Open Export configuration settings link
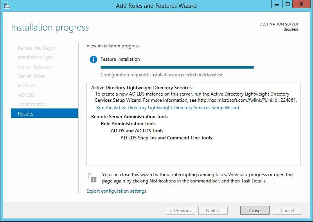313x222 pixels. pos(116,191)
